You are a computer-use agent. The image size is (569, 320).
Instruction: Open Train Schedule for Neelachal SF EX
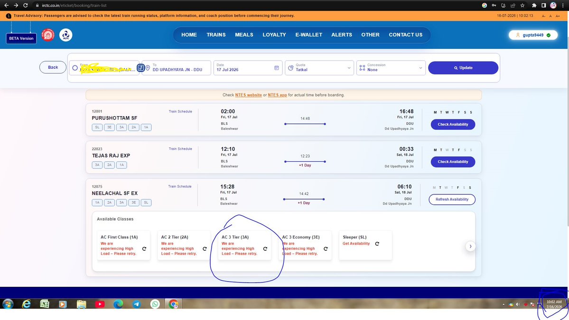[180, 186]
